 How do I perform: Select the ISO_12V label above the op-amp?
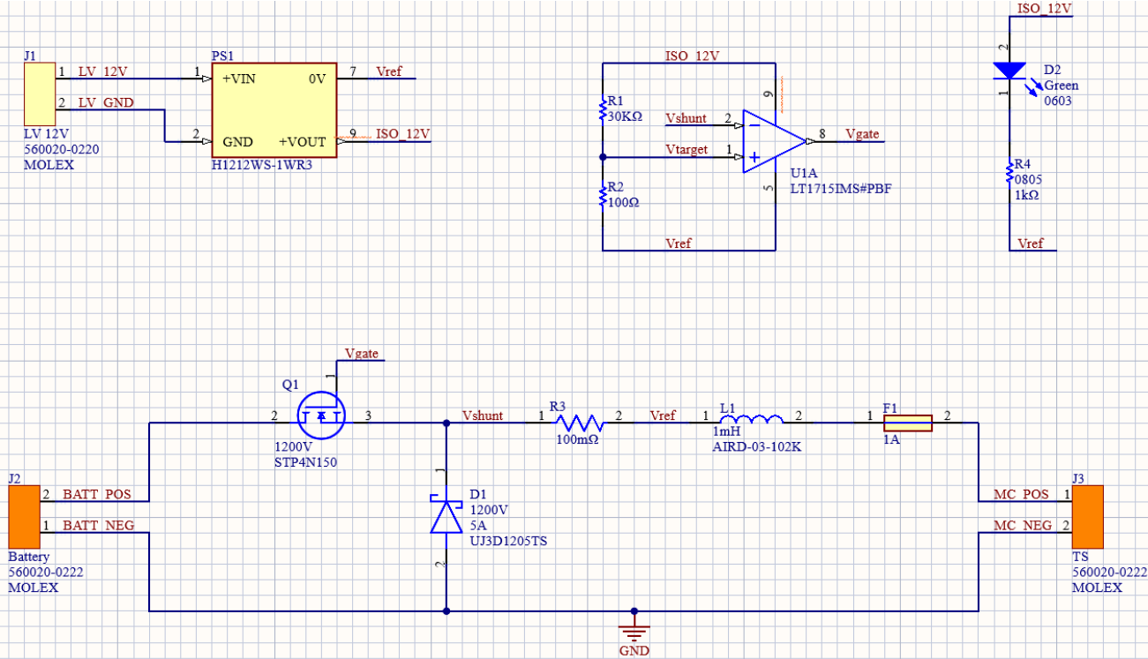click(692, 56)
